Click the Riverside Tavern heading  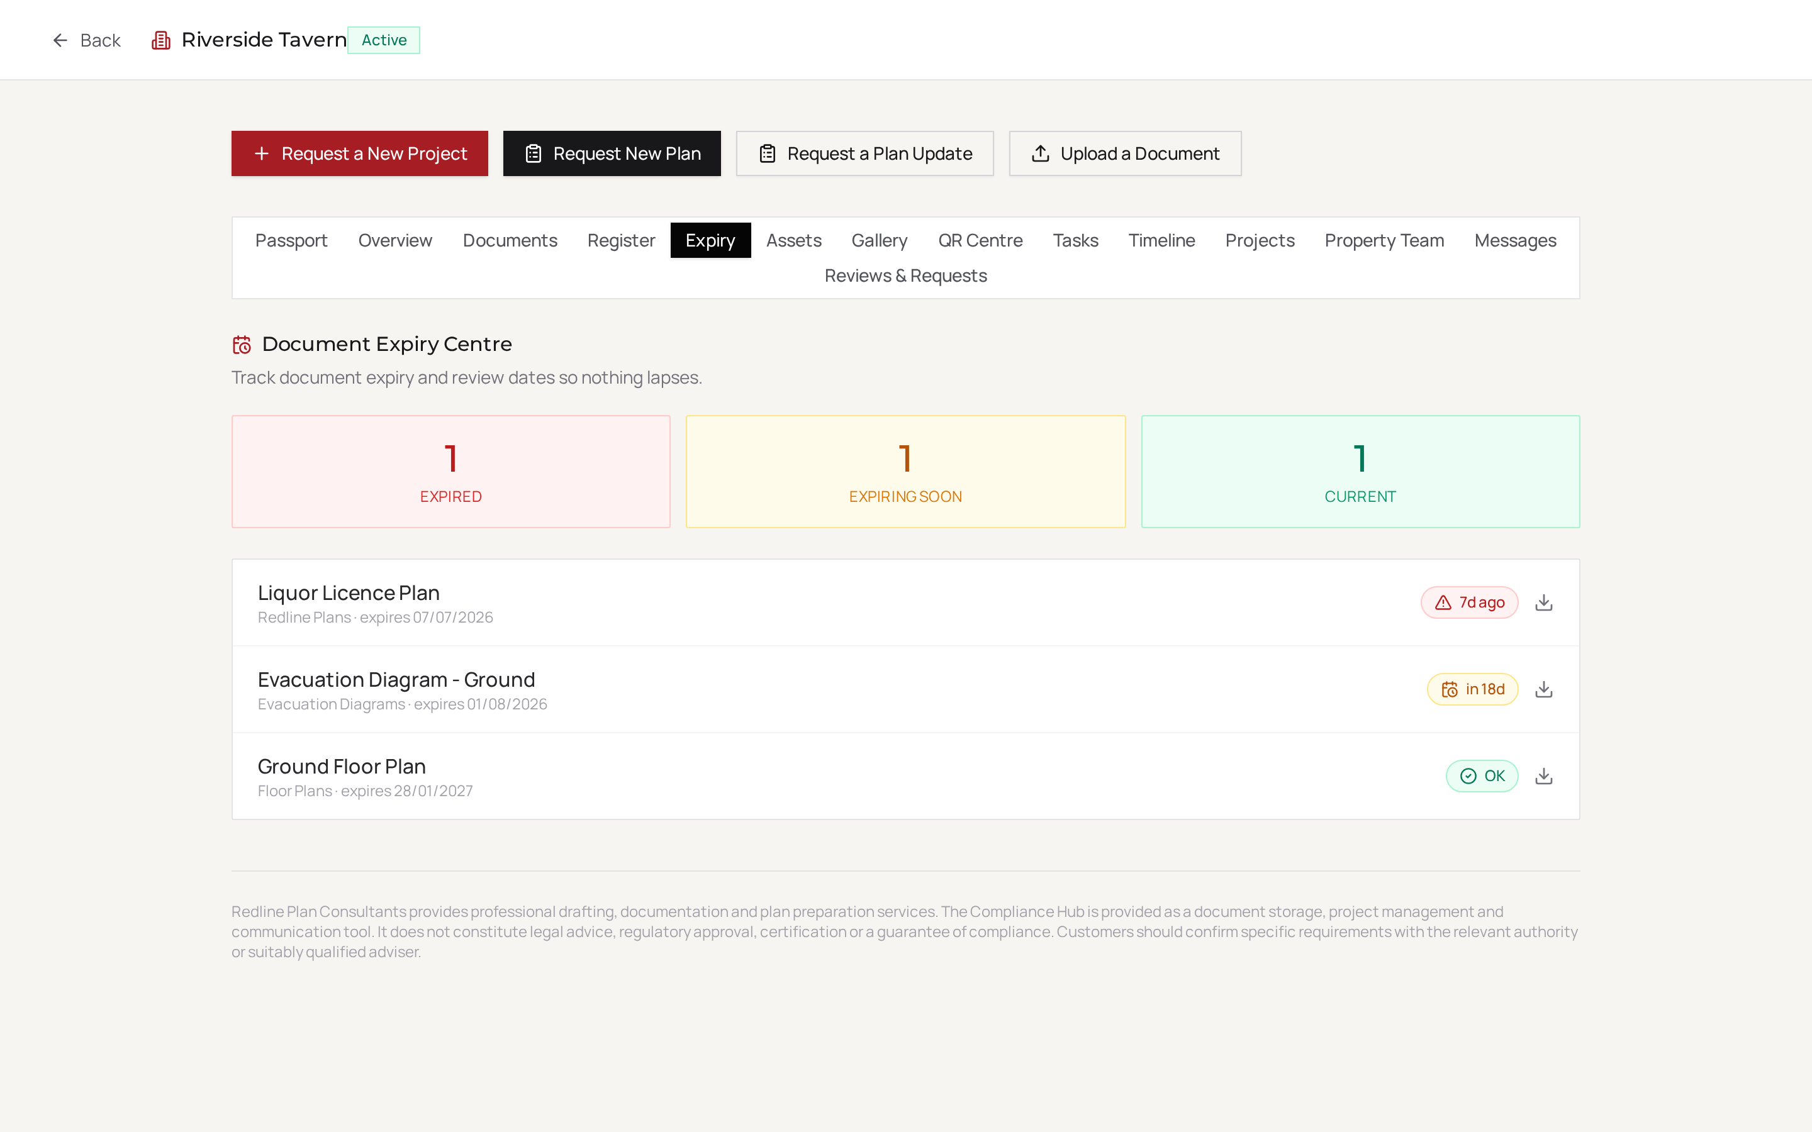pos(264,40)
